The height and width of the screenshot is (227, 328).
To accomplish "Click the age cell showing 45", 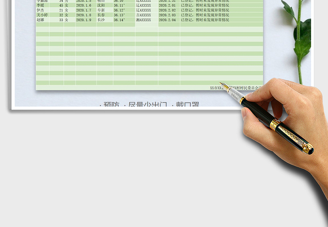I will pos(61,5).
